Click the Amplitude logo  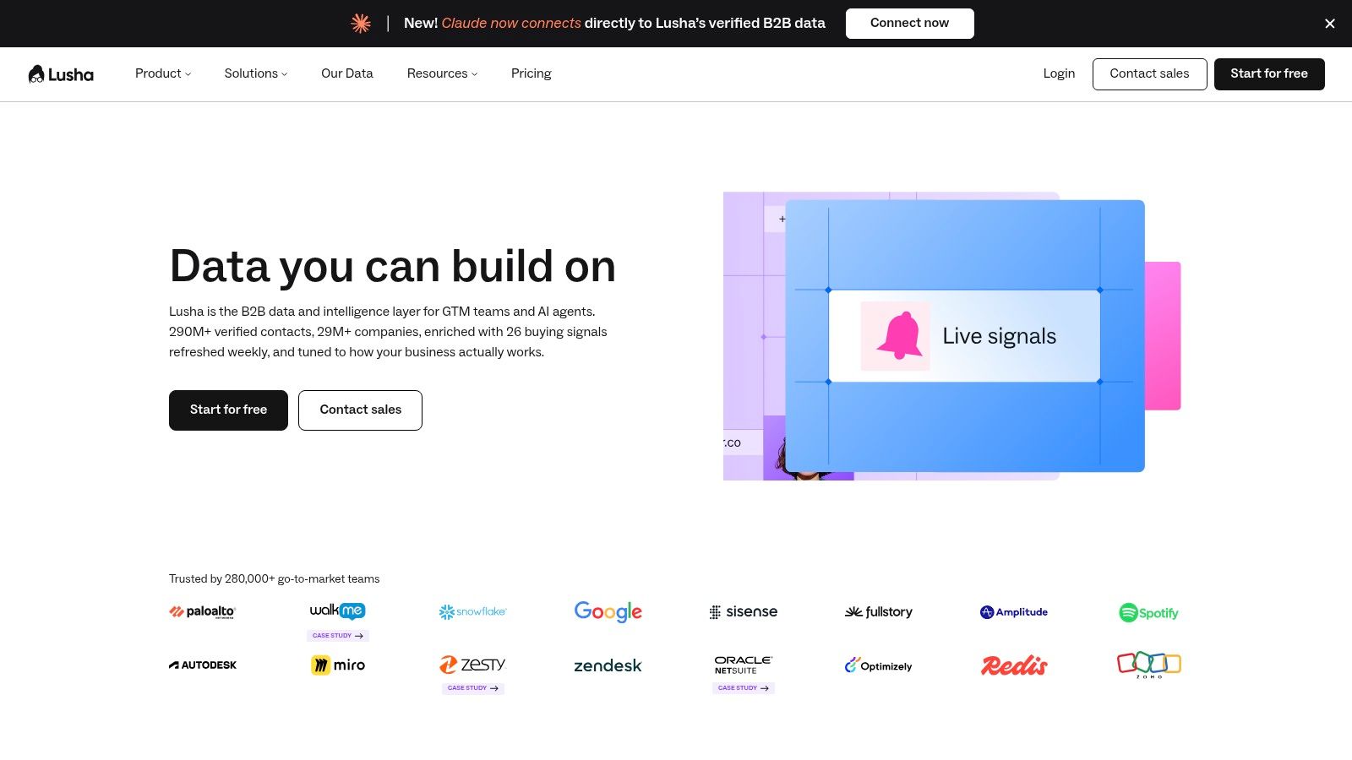pyautogui.click(x=1014, y=612)
